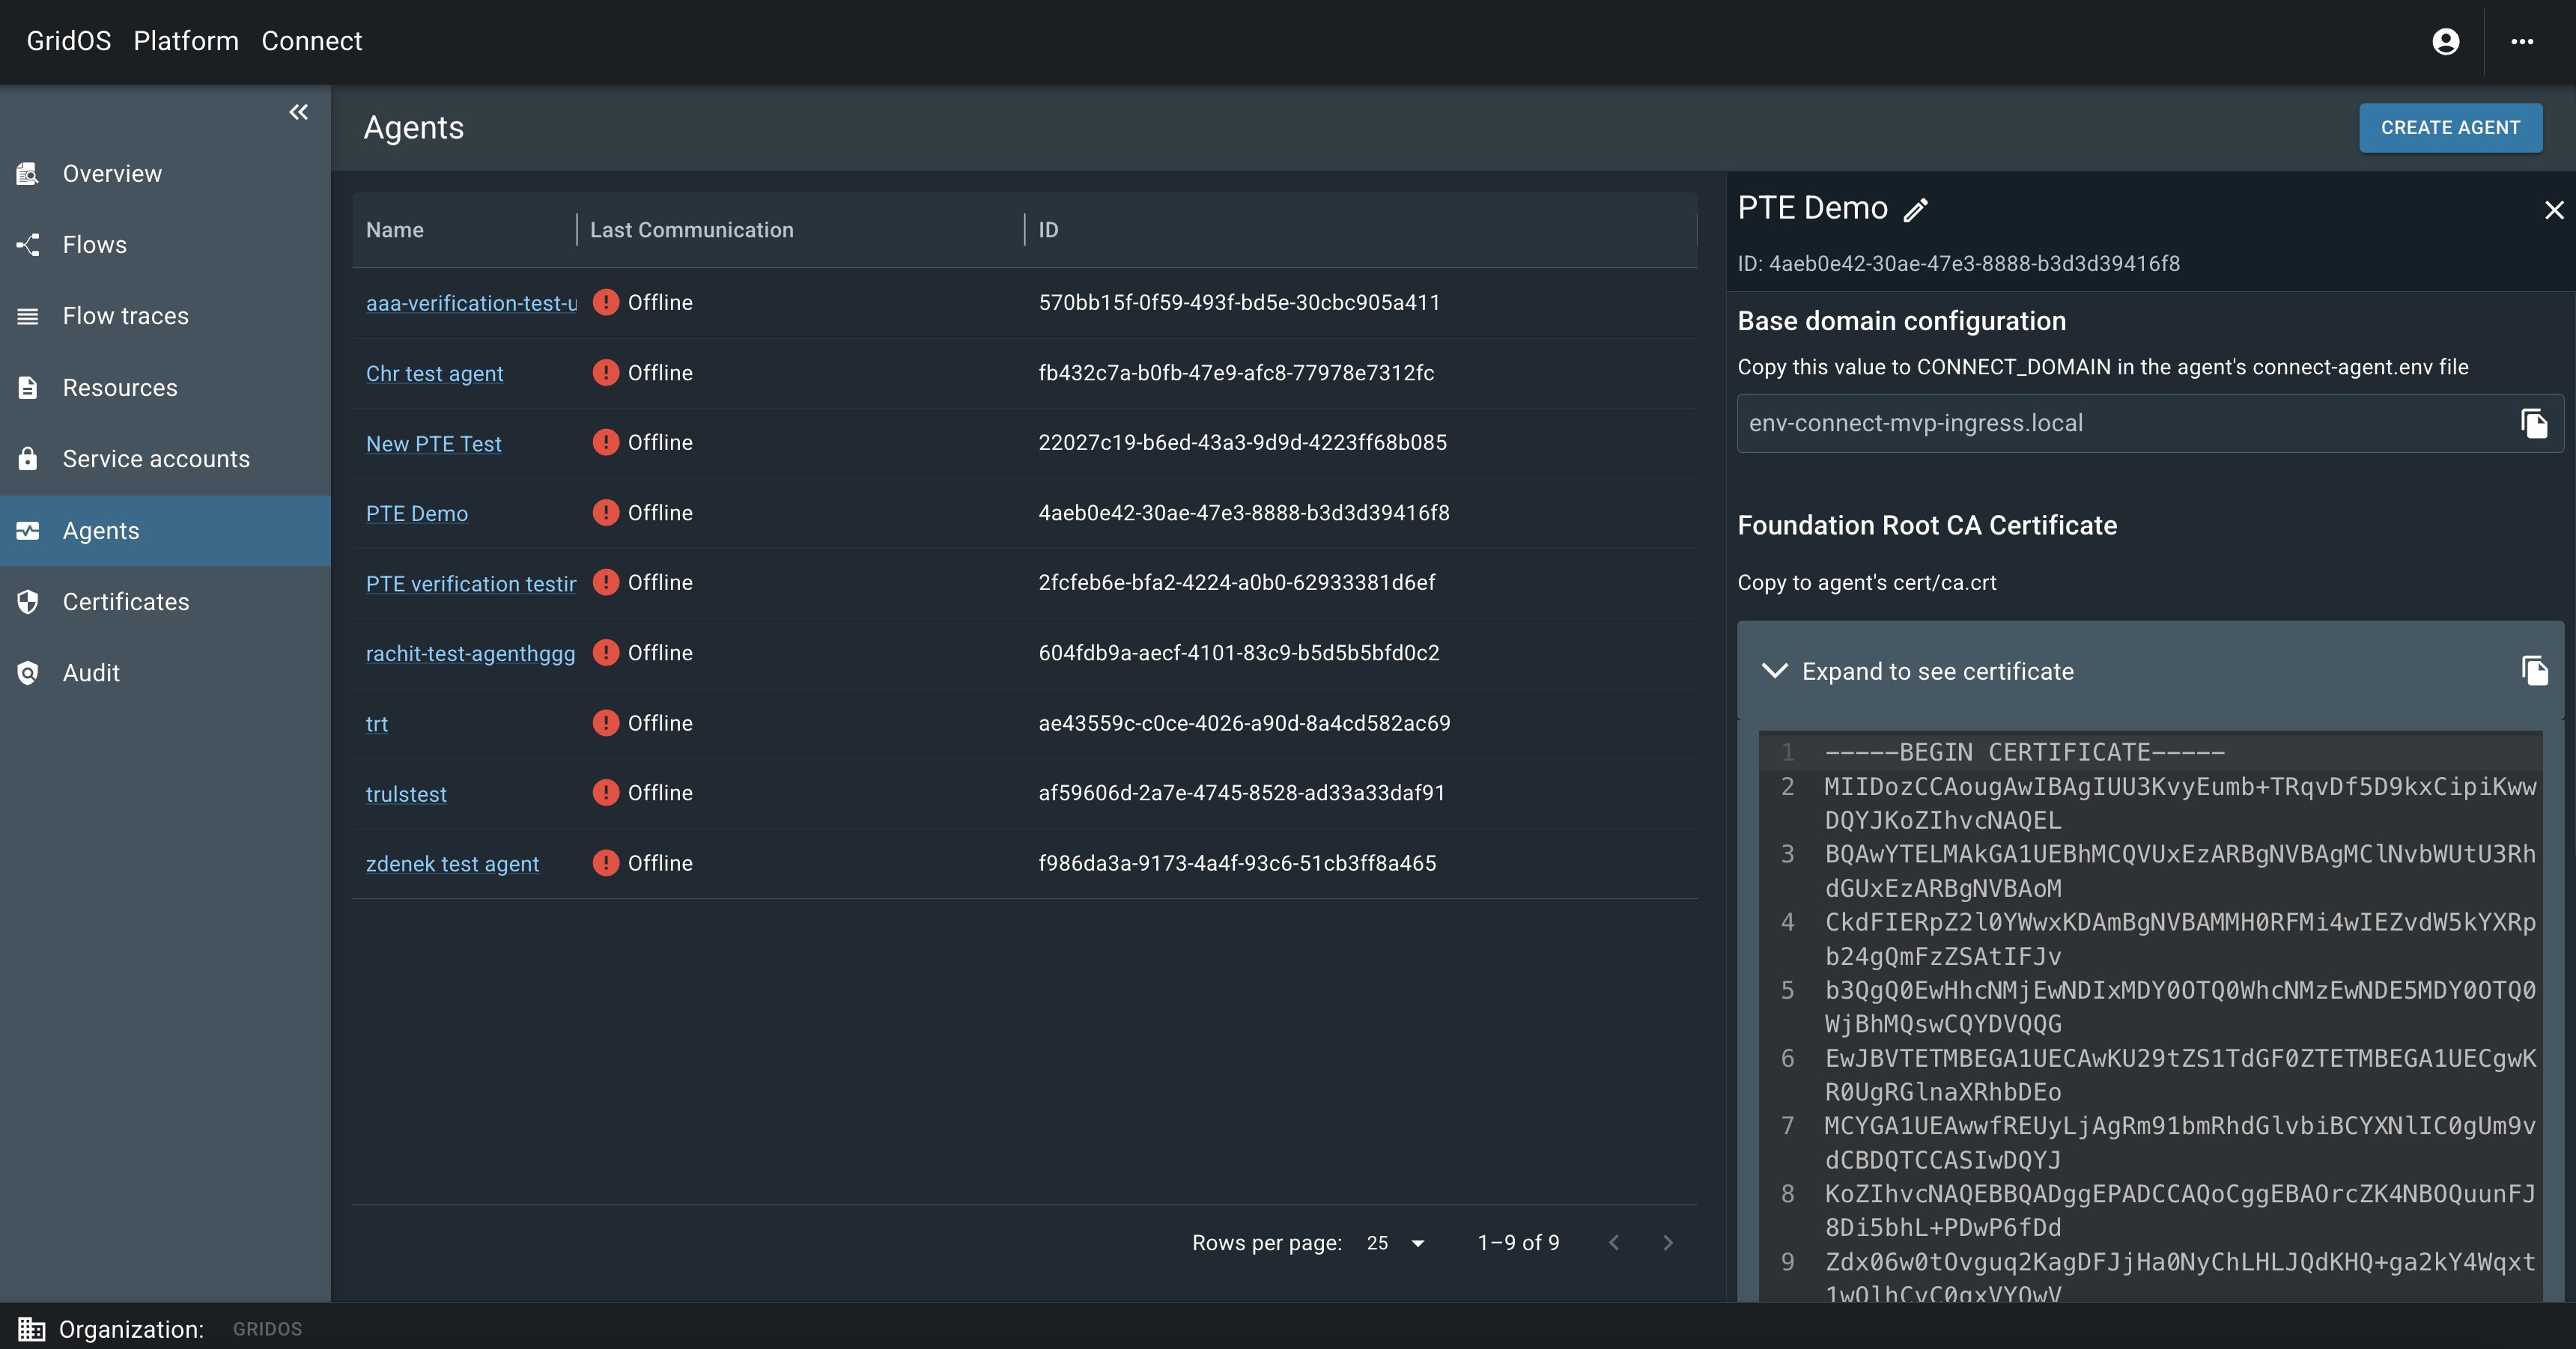Open the Rows per page dropdown

coord(1395,1243)
